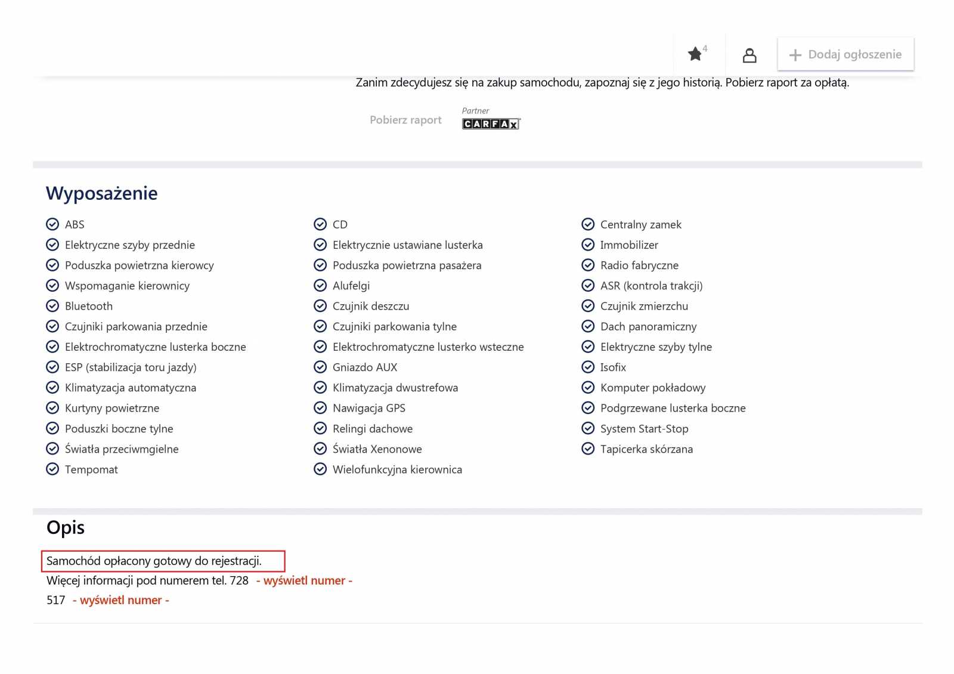This screenshot has height=674, width=954.
Task: Open favorites via the star icon
Action: (x=695, y=54)
